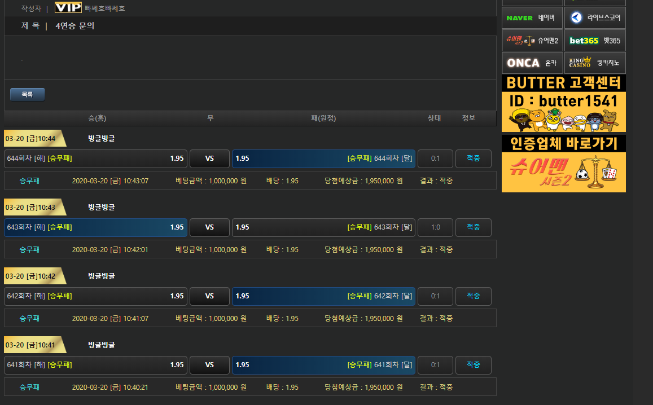653x405 pixels.
Task: Click the VIP badge next to author
Action: [x=68, y=7]
